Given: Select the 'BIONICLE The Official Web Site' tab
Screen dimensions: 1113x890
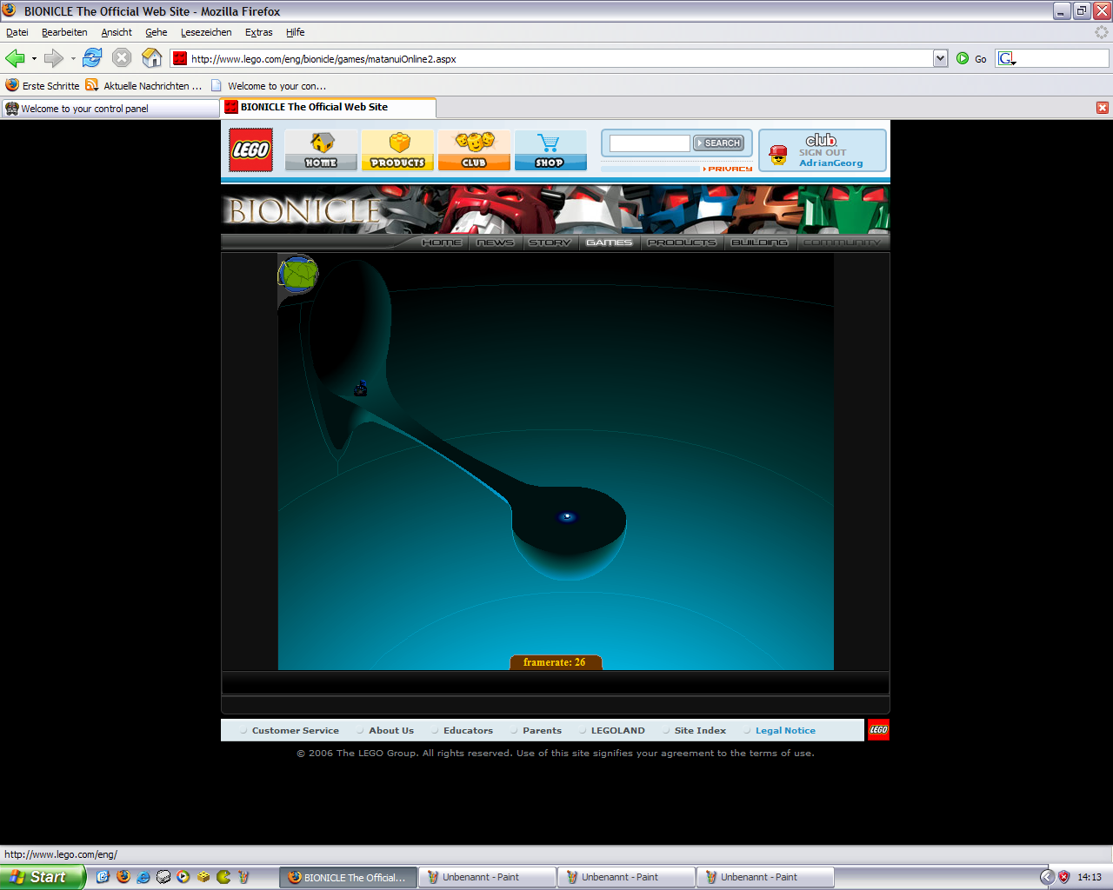Looking at the screenshot, I should 328,107.
